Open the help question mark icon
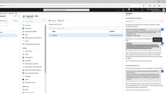166x93 pixels. (137, 10)
